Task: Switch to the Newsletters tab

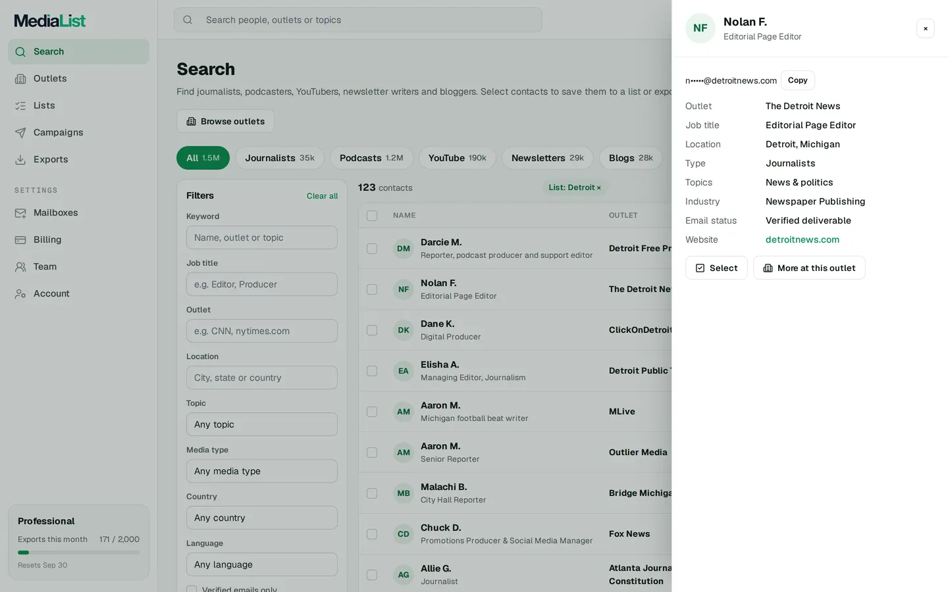Action: (x=548, y=158)
